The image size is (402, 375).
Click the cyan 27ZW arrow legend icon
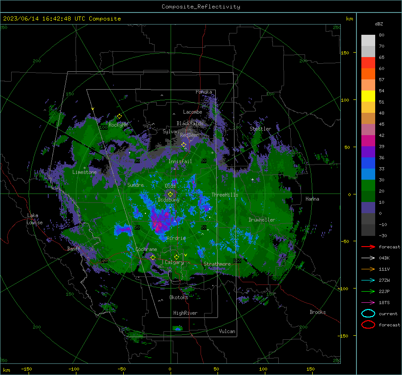pos(368,280)
